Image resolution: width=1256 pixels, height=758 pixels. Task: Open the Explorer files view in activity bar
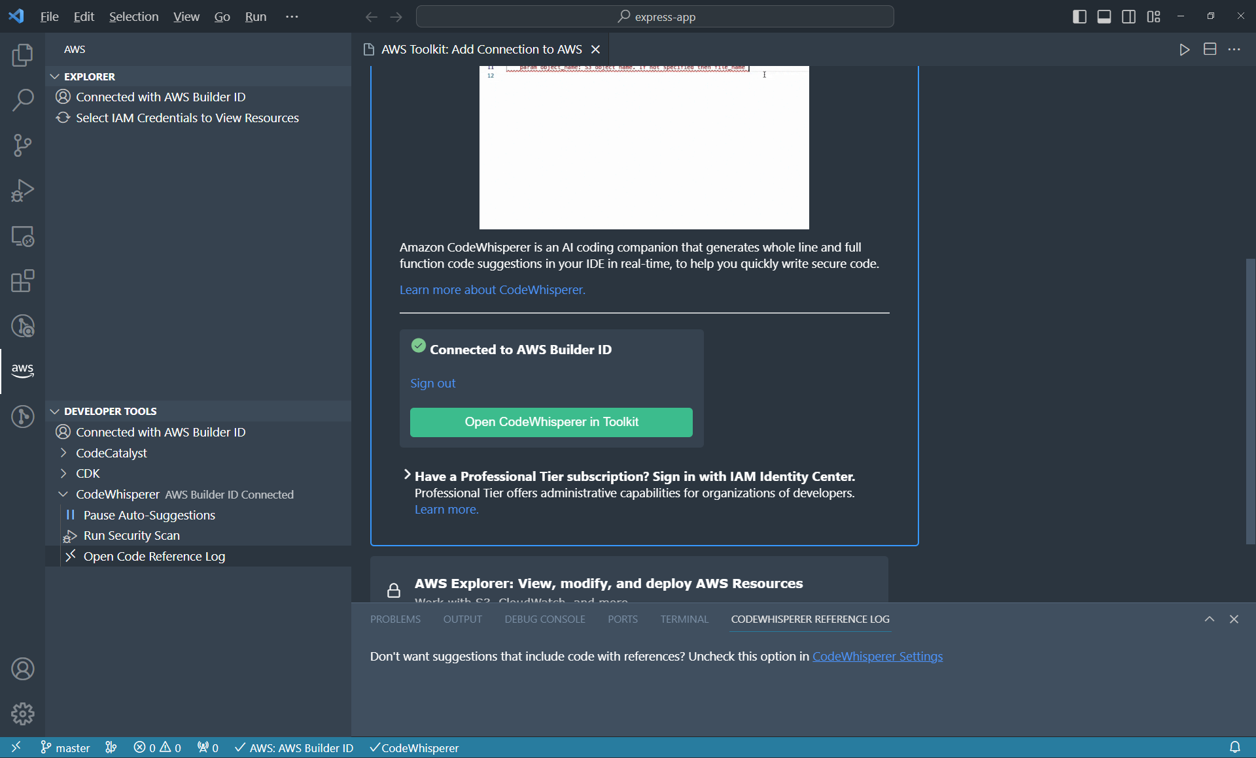click(22, 55)
